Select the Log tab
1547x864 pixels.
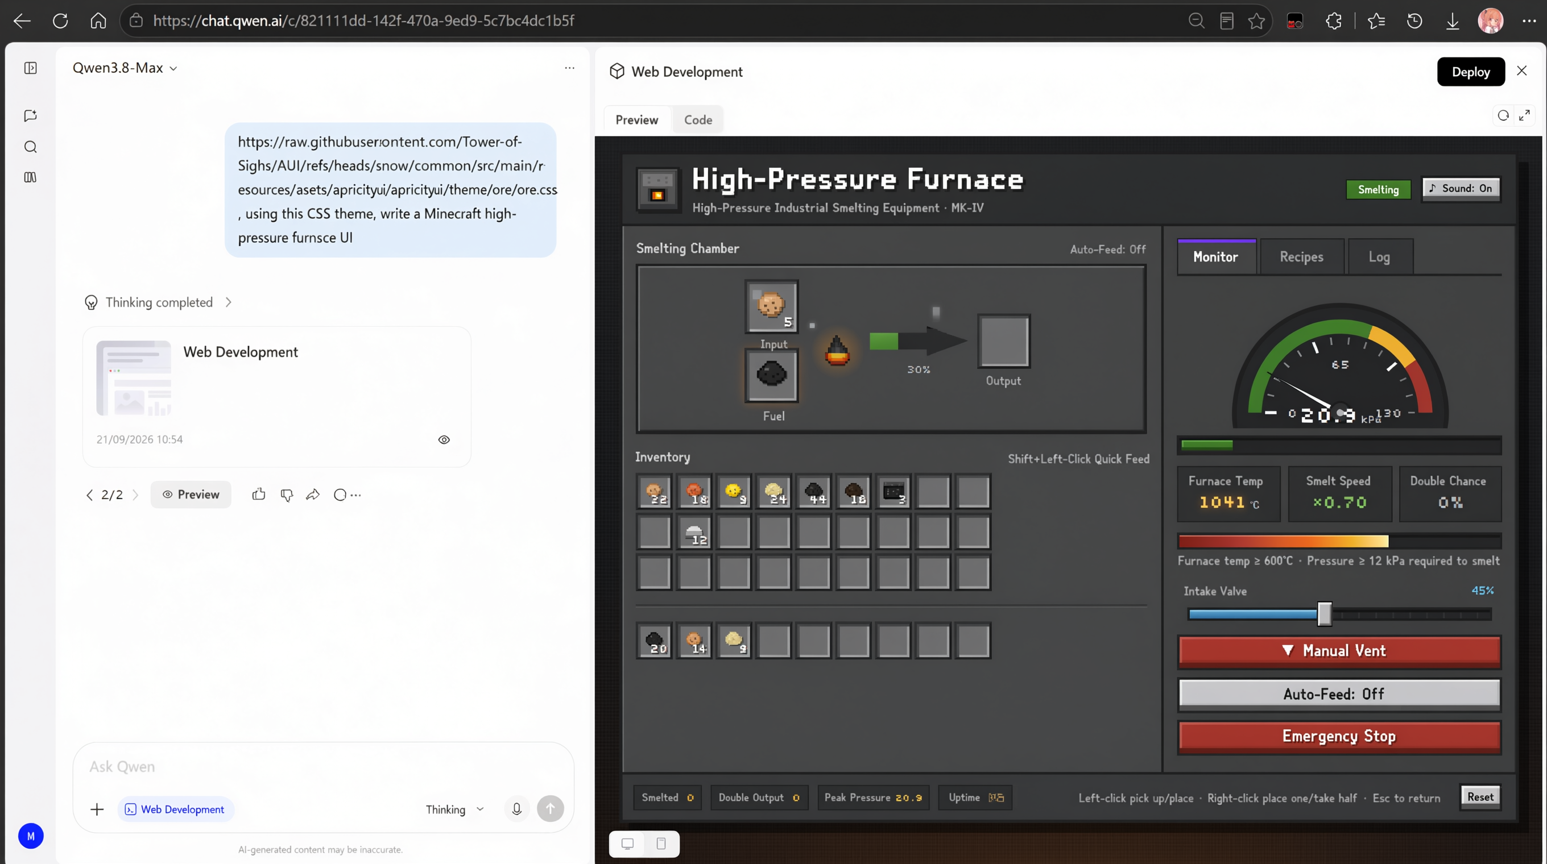click(x=1379, y=257)
